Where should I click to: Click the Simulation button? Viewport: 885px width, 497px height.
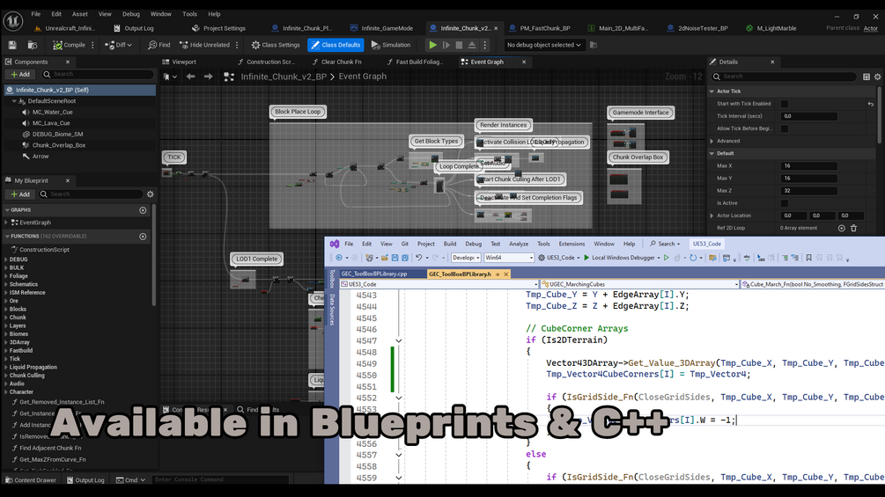tap(391, 45)
